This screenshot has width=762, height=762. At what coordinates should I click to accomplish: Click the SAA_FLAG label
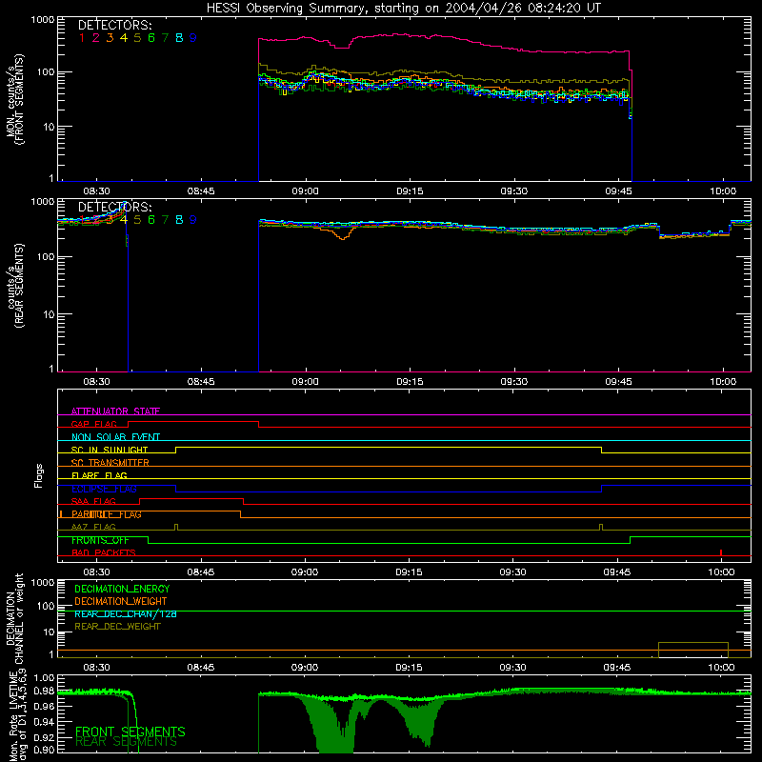[93, 502]
